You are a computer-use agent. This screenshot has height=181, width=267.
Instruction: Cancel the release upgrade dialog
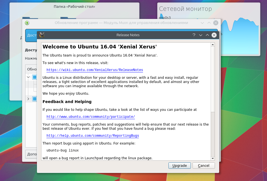point(203,165)
